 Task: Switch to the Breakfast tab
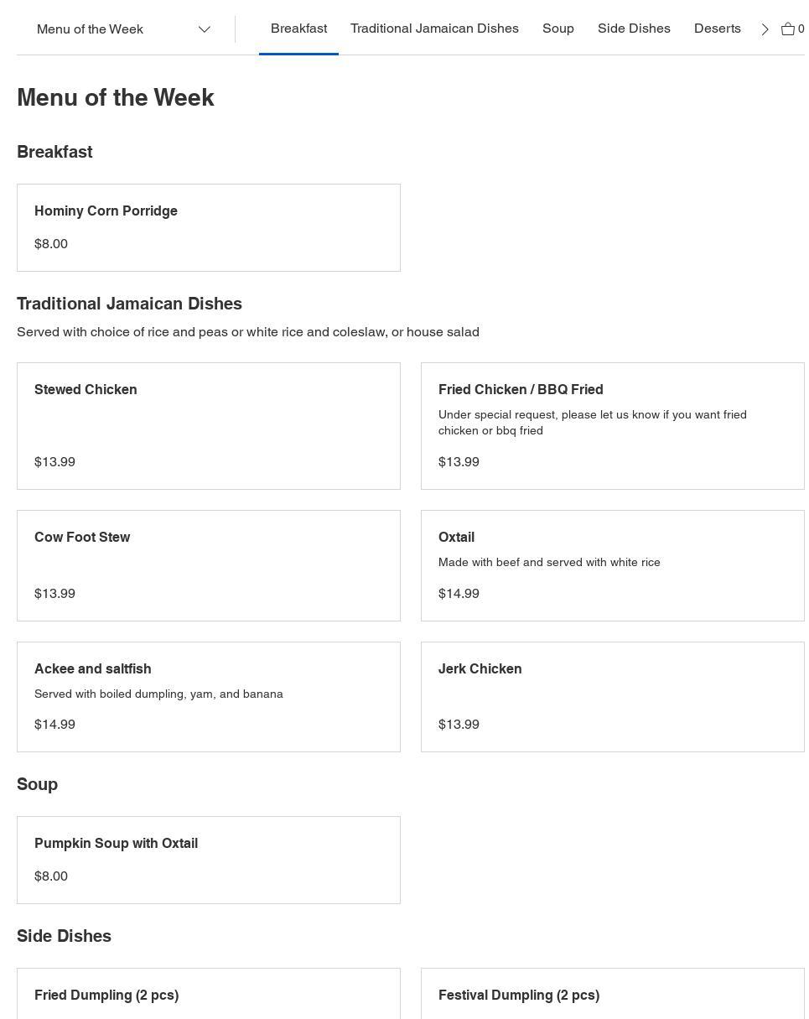coord(298,29)
